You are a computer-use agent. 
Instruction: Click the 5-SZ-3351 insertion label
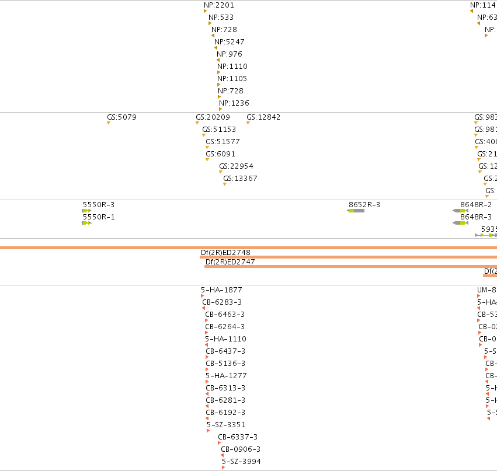pos(227,425)
